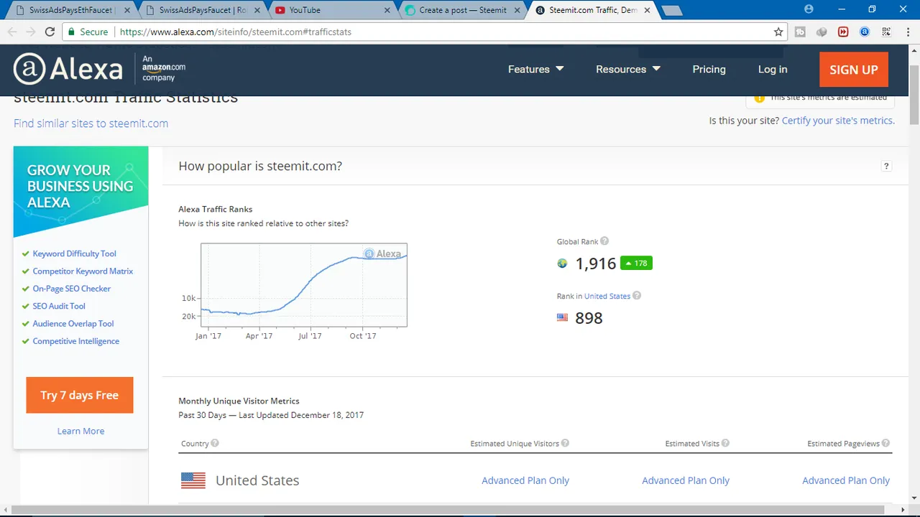Click help icon next to Estimated Unique Visitors
This screenshot has height=517, width=920.
[x=565, y=443]
